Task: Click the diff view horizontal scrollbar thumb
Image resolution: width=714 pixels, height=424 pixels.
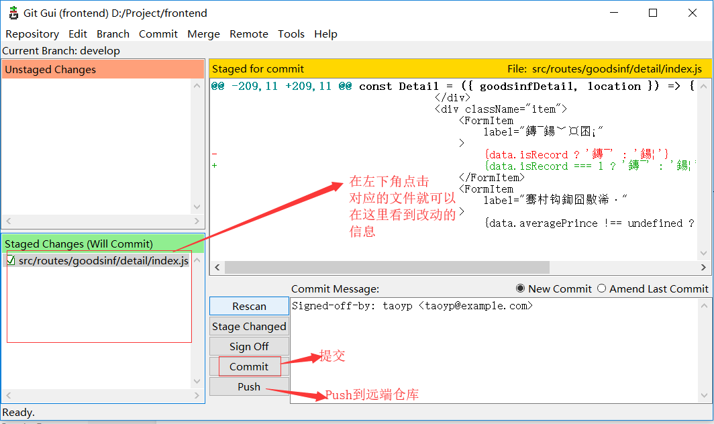Action: coord(387,267)
